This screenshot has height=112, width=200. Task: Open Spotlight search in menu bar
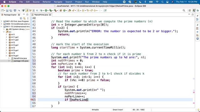coord(162,2)
